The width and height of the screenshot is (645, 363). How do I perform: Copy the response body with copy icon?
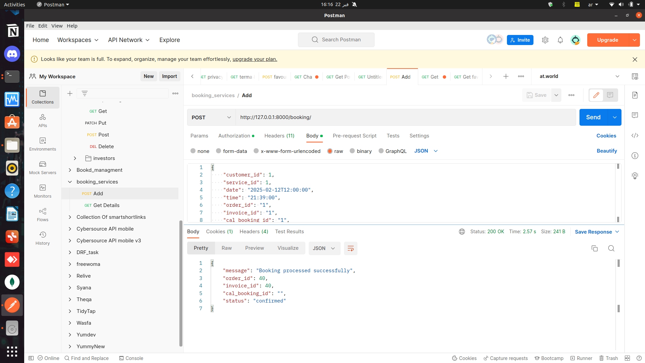tap(595, 248)
